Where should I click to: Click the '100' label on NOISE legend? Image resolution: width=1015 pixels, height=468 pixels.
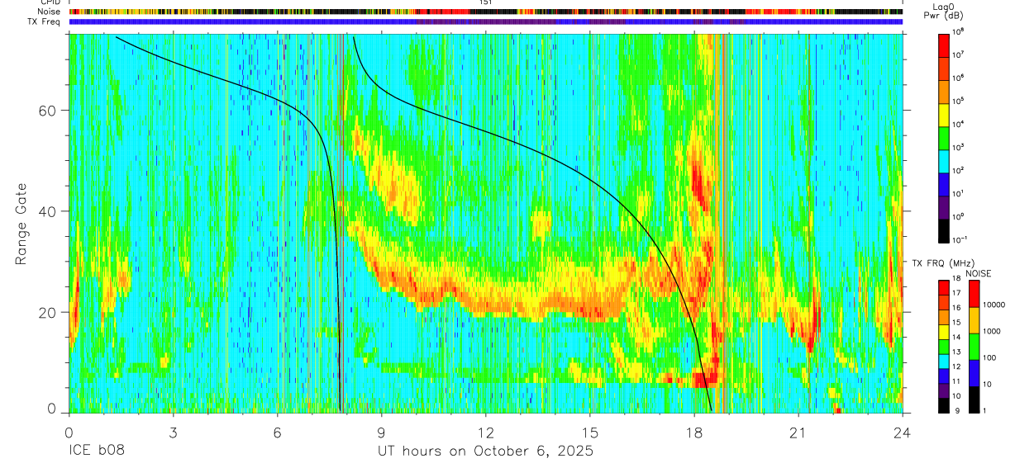(989, 357)
